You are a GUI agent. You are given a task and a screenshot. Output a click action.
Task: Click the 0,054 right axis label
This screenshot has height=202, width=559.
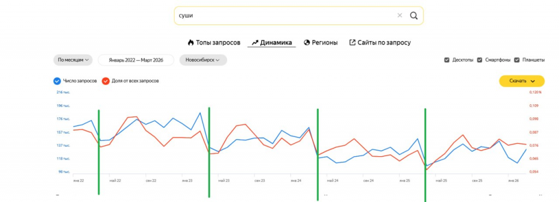click(534, 172)
